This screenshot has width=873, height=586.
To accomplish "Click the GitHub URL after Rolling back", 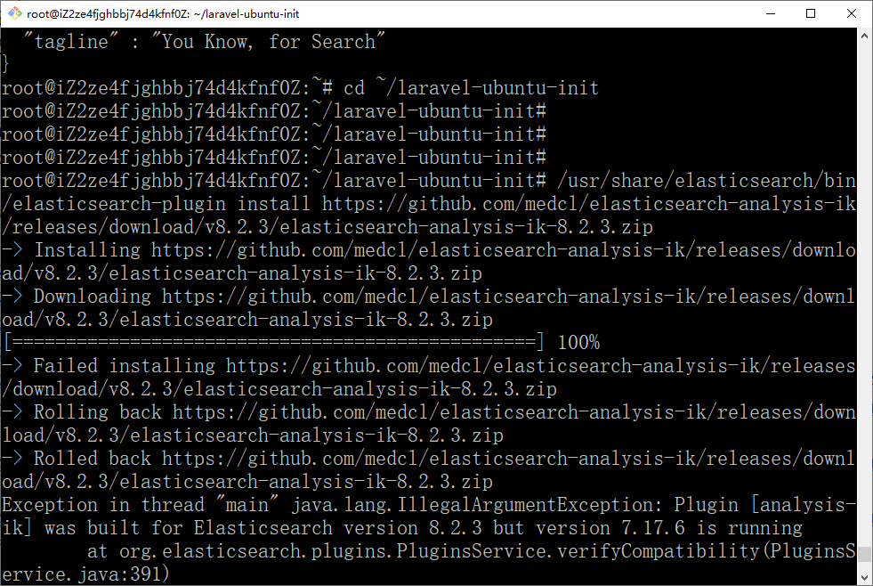I will [513, 412].
